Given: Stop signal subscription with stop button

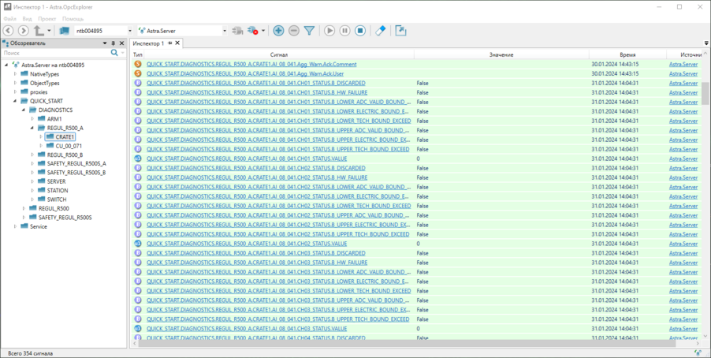Looking at the screenshot, I should click(x=359, y=31).
